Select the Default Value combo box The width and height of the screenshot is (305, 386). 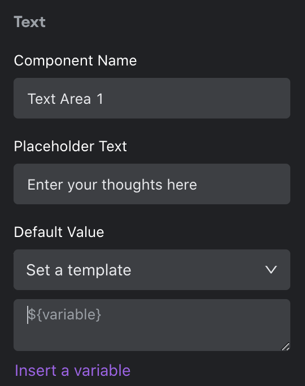pyautogui.click(x=152, y=270)
